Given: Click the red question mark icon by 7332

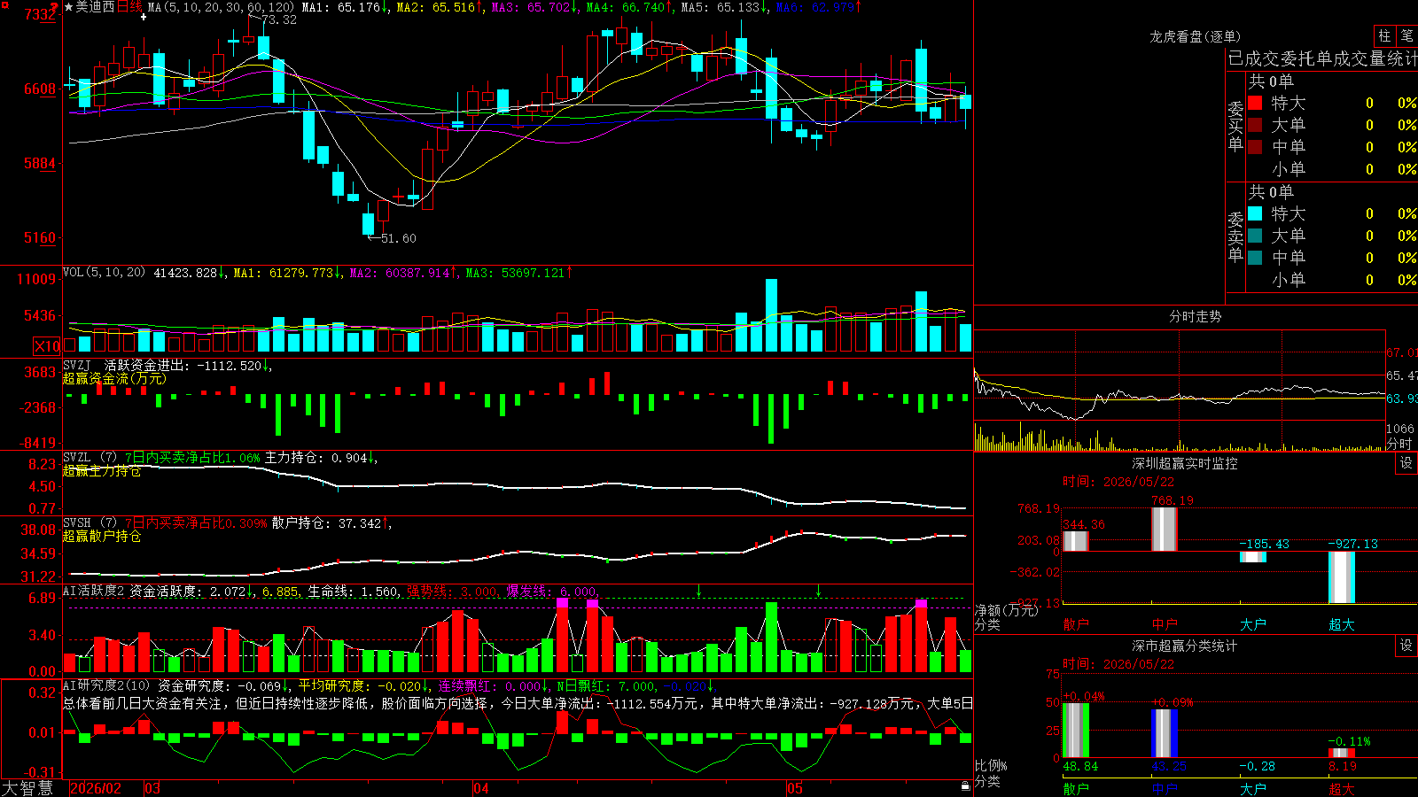Looking at the screenshot, I should coord(54,8).
